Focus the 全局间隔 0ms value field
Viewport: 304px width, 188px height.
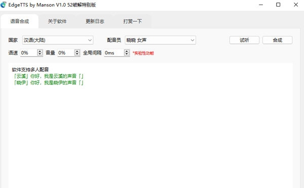pos(114,53)
